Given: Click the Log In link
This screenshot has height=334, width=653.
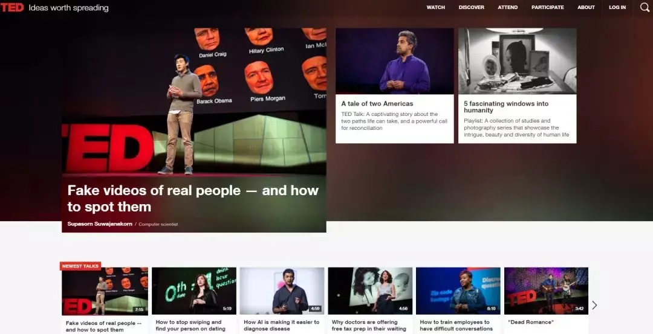Looking at the screenshot, I should click(617, 7).
